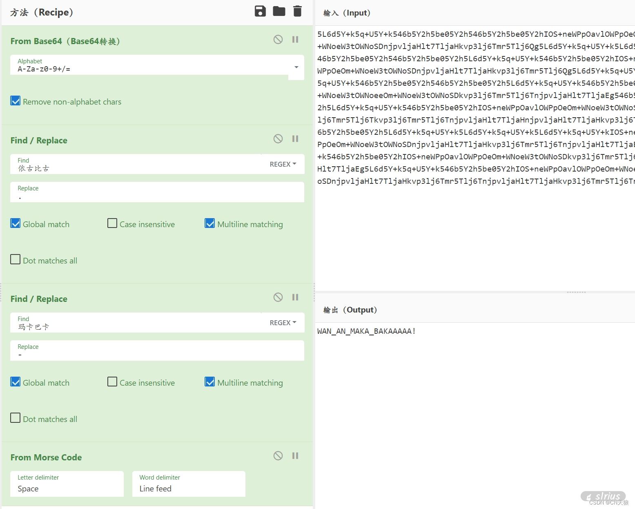Image resolution: width=635 pixels, height=509 pixels.
Task: Click the clear recipe trash icon
Action: tap(297, 11)
